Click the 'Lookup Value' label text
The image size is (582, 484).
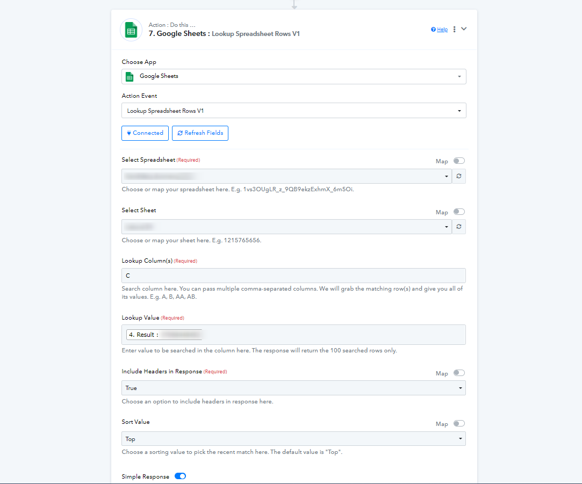click(140, 317)
